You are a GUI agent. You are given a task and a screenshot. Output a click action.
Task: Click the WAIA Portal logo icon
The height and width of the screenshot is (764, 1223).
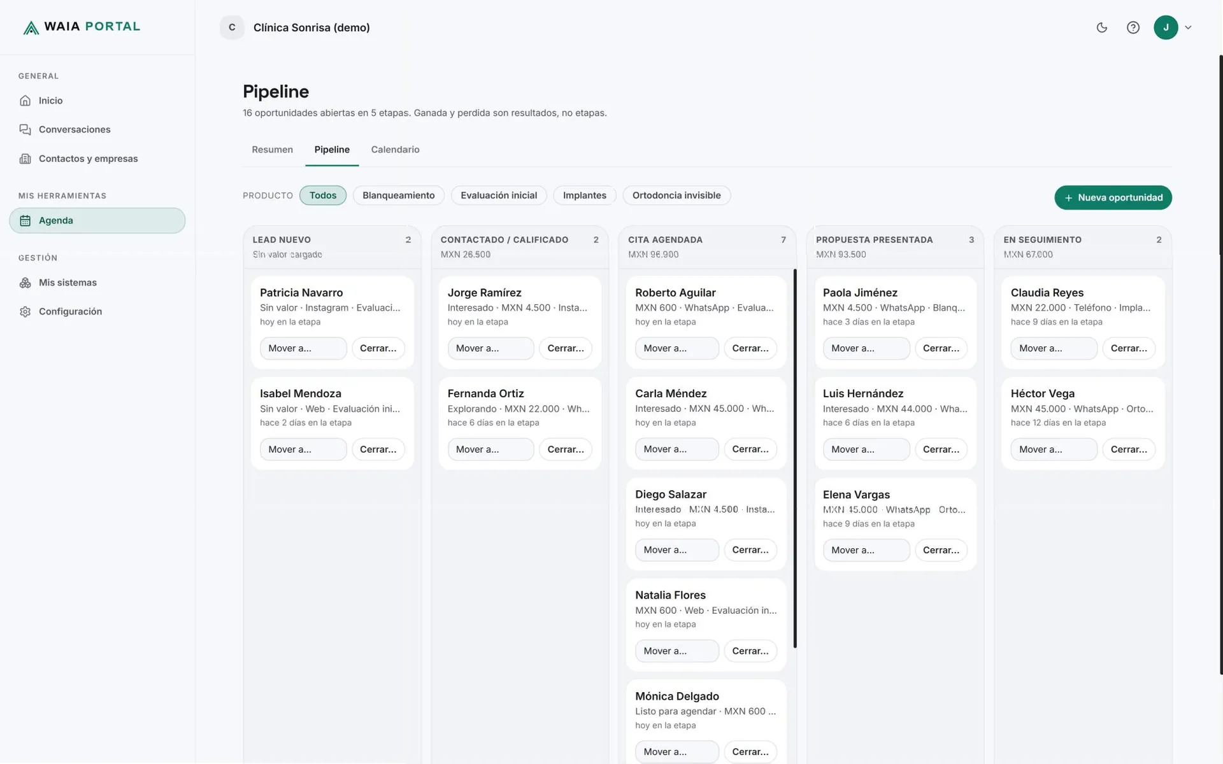[x=31, y=27]
